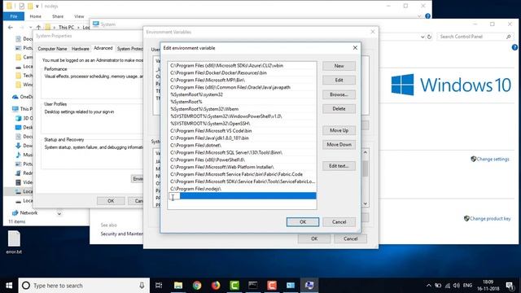The image size is (521, 293).
Task: Open the File menu in File Explorer
Action: pyautogui.click(x=14, y=16)
